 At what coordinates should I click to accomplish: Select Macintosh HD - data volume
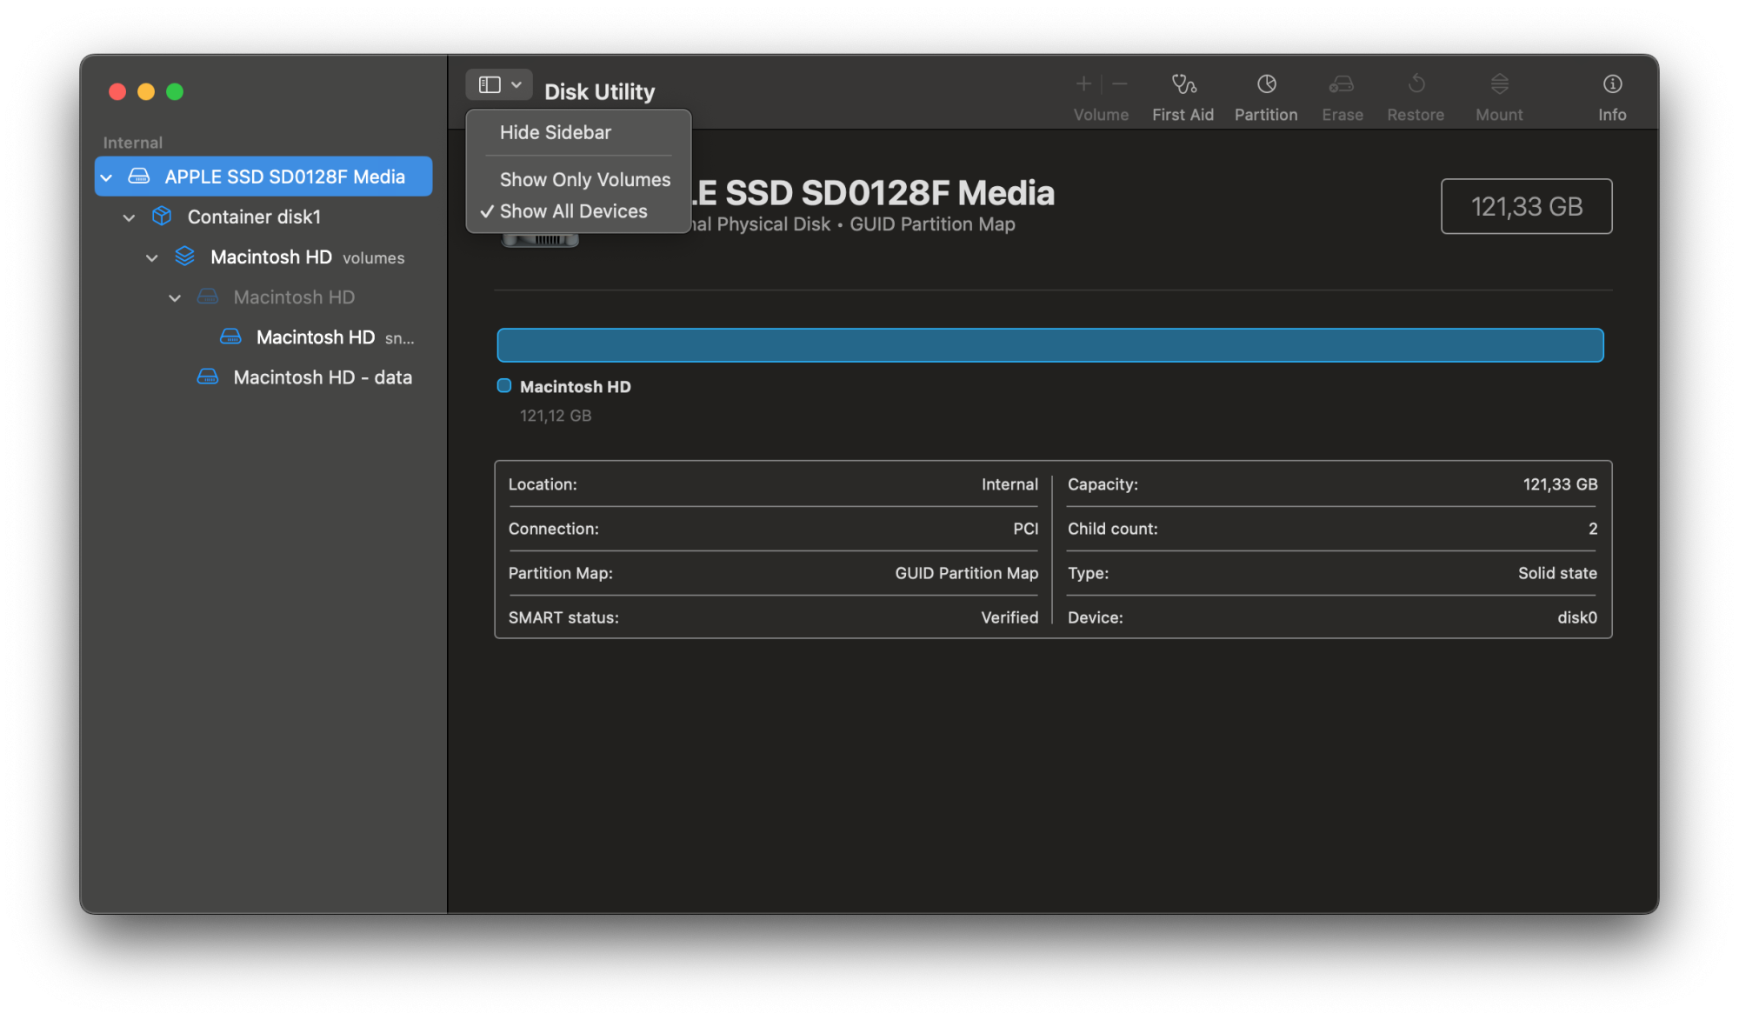click(x=322, y=377)
